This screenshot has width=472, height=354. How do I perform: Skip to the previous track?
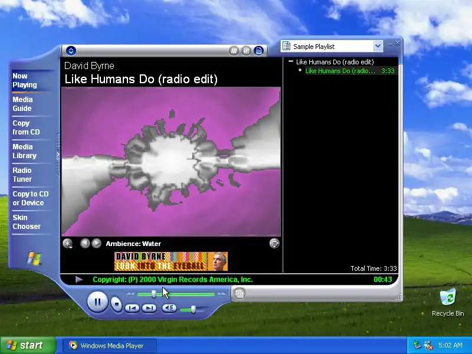pyautogui.click(x=132, y=308)
